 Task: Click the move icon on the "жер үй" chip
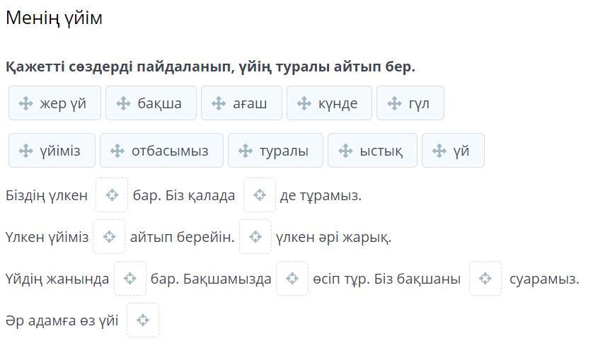pos(26,103)
